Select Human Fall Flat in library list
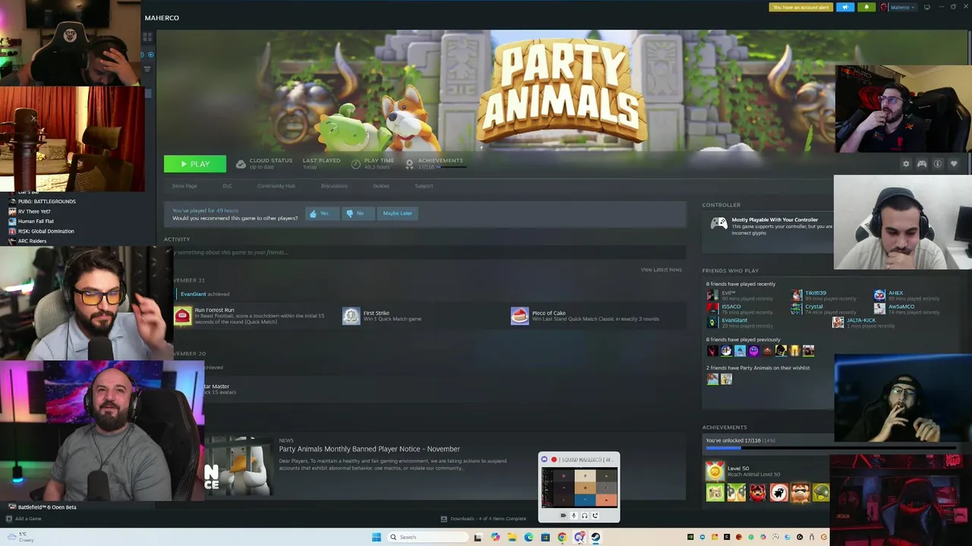This screenshot has width=972, height=546. click(36, 221)
